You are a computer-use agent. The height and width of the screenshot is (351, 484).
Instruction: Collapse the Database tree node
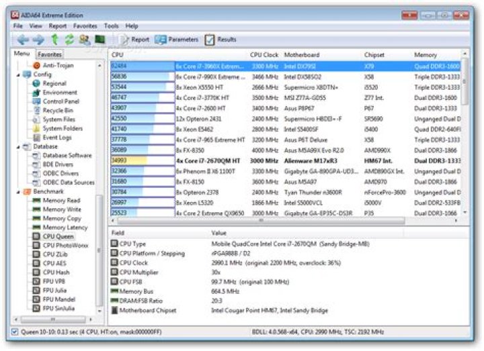point(18,146)
